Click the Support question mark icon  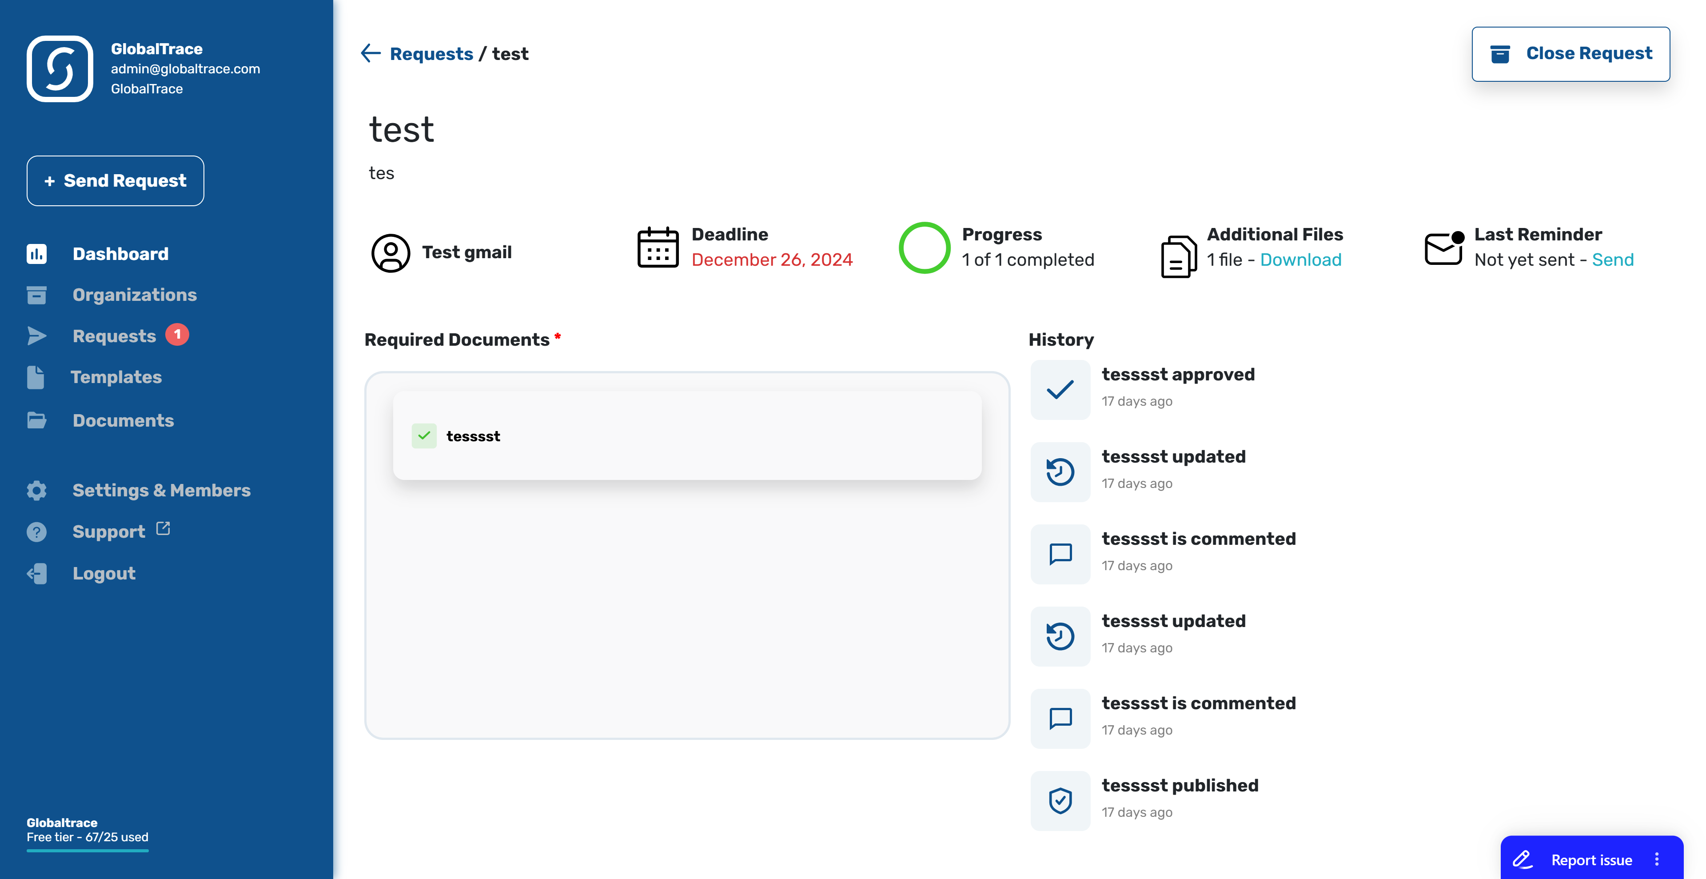tap(36, 532)
